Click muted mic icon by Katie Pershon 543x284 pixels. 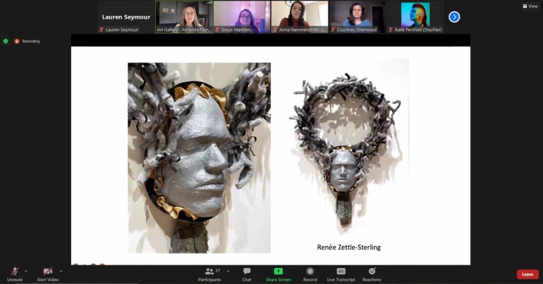pos(390,30)
